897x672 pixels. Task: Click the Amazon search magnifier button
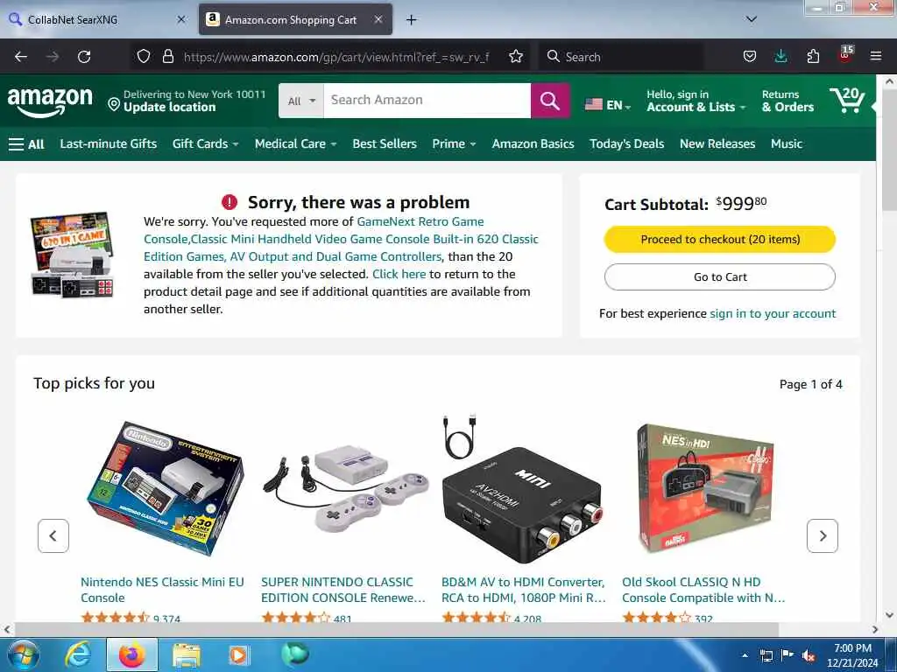click(x=550, y=101)
